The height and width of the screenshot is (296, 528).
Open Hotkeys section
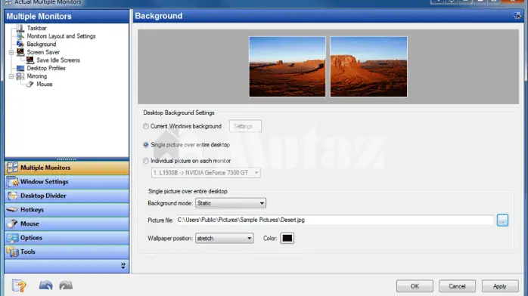[67, 210]
